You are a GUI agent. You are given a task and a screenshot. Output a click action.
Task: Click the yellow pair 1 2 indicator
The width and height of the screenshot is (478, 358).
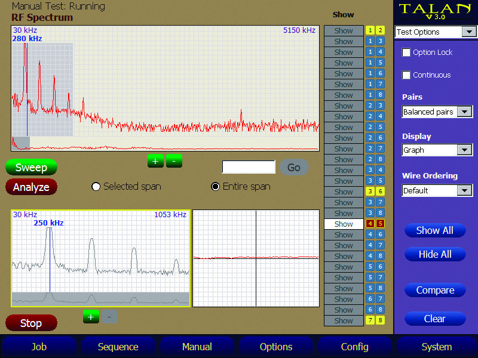375,30
